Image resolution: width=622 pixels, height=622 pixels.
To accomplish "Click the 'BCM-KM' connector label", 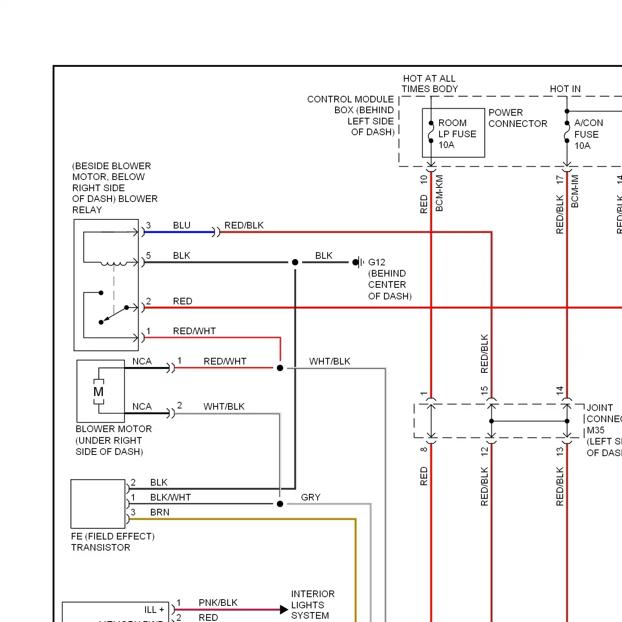I will [x=440, y=193].
